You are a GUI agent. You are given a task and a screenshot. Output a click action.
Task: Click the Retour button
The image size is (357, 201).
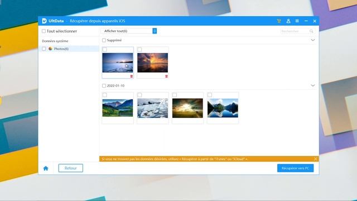71,168
